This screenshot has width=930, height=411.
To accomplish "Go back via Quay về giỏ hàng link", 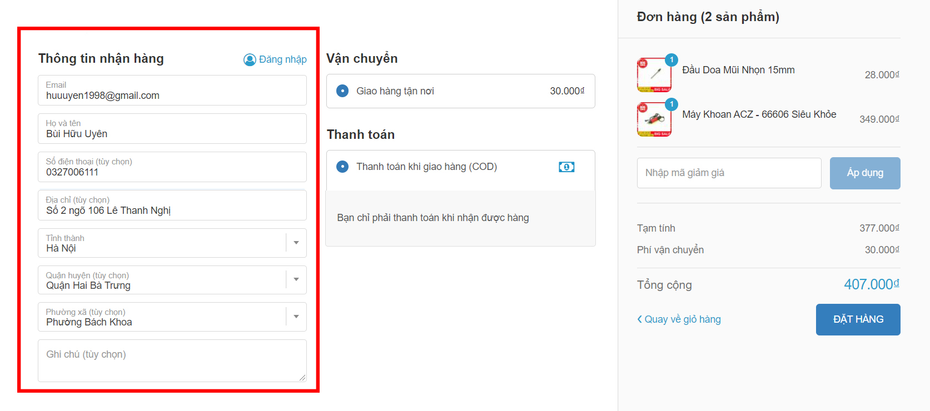I will point(682,319).
